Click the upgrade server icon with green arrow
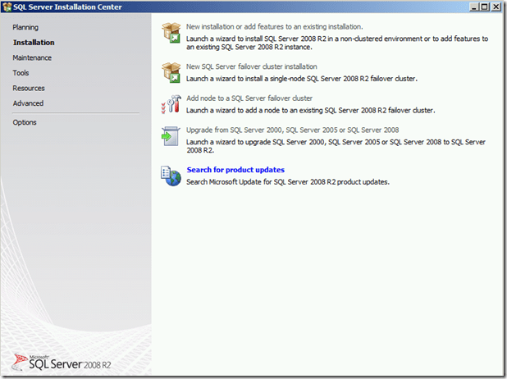 [171, 139]
